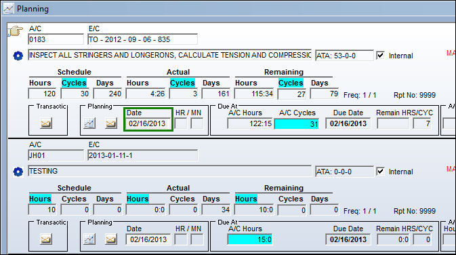The height and width of the screenshot is (255, 456).
Task: Uncheck Internal checkbox for ATA: 0-0-0 task
Action: pyautogui.click(x=380, y=171)
